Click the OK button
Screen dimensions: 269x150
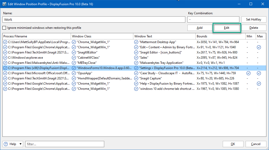click(233, 144)
